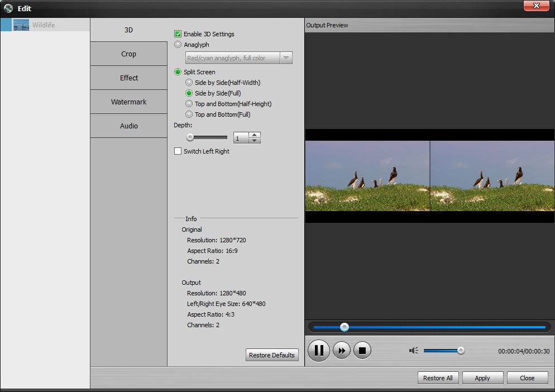Open the Effect tab
Screen dimensions: 555x392
tap(128, 78)
